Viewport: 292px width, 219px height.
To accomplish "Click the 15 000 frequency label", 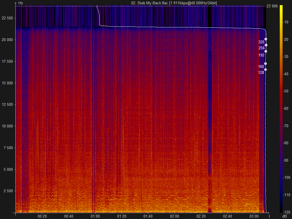I will (x=7, y=83).
